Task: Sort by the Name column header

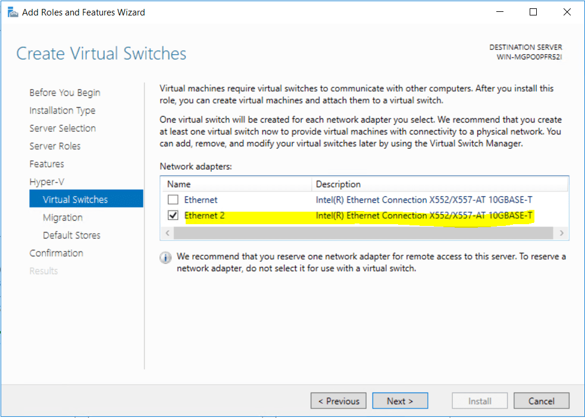Action: [178, 184]
